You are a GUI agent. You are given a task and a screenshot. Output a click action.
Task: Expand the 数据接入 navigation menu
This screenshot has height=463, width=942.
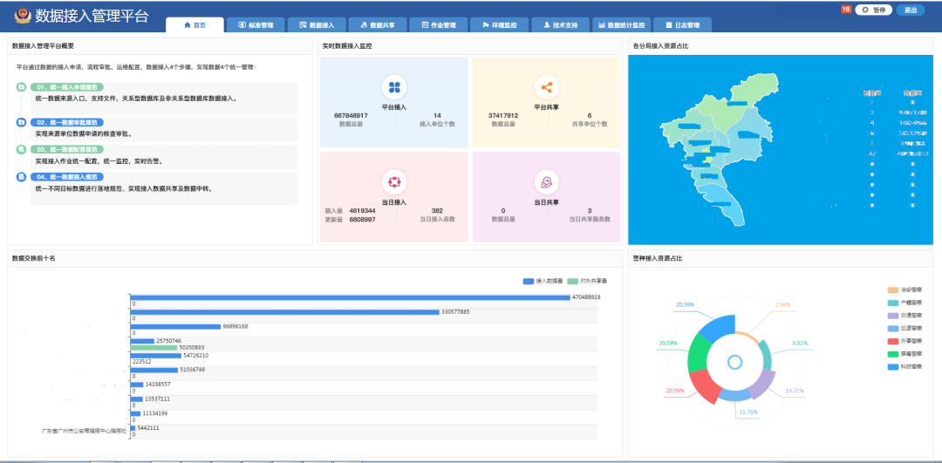pyautogui.click(x=316, y=25)
